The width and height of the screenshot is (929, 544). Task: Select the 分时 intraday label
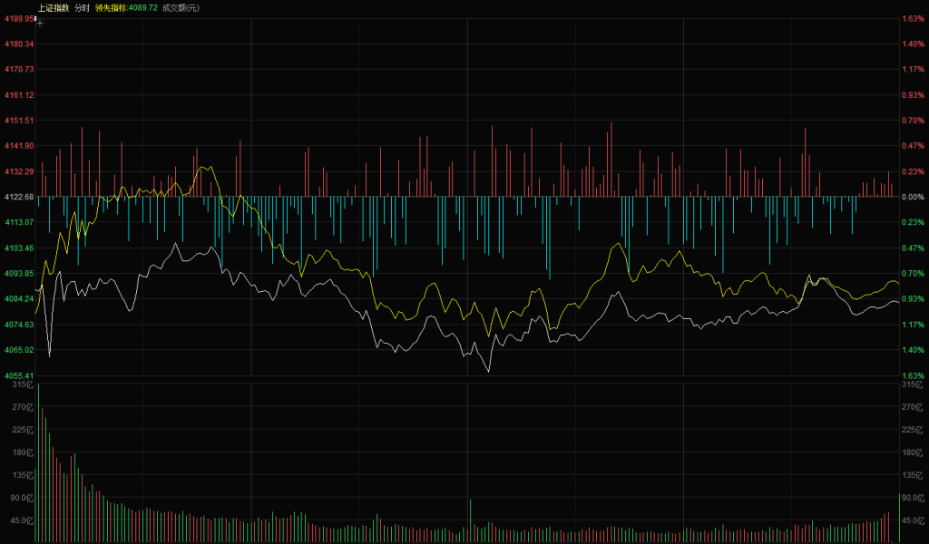[82, 7]
